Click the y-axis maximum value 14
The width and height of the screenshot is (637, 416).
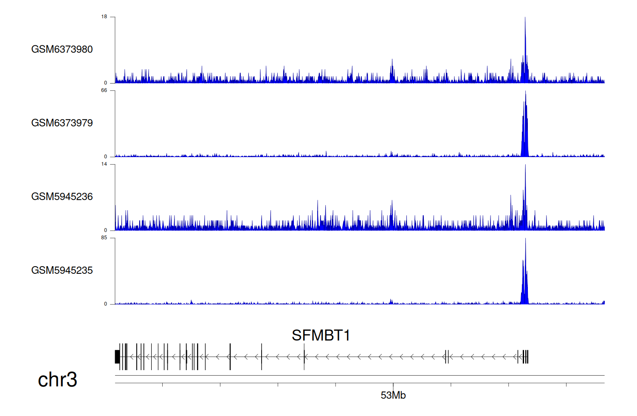[x=104, y=164]
